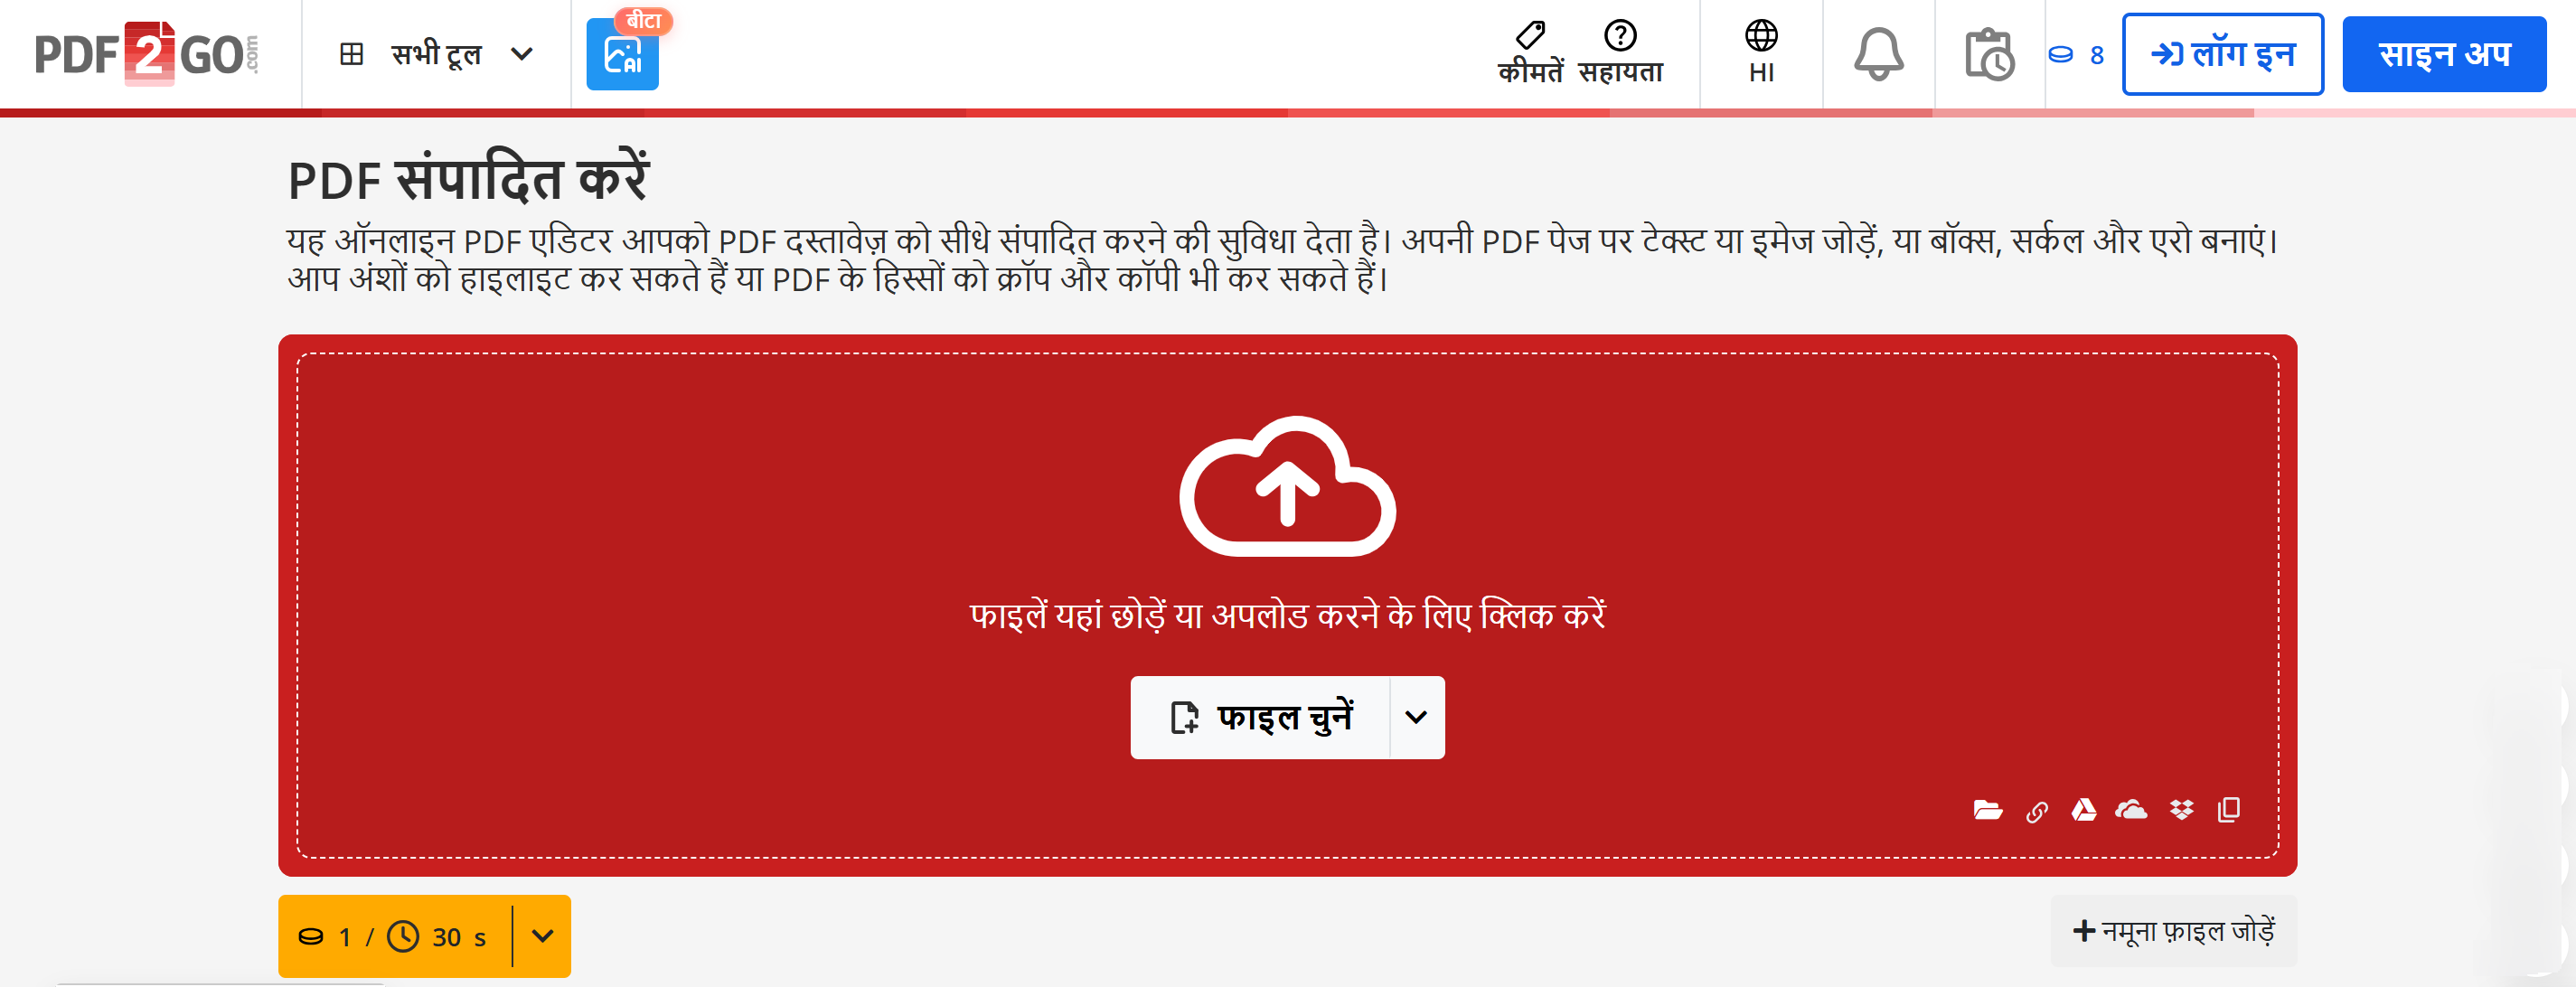Click the लॉग इन button

click(2222, 54)
